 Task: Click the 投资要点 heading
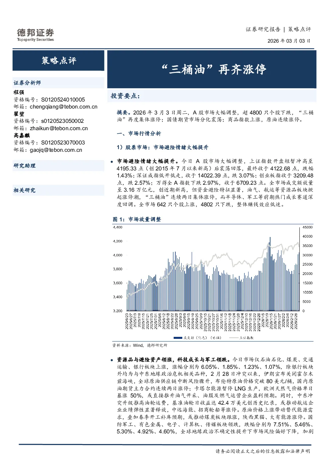[x=125, y=96]
